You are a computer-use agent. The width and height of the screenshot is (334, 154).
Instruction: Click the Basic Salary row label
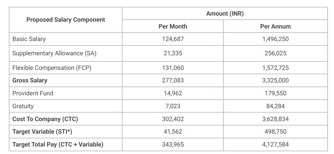click(29, 39)
